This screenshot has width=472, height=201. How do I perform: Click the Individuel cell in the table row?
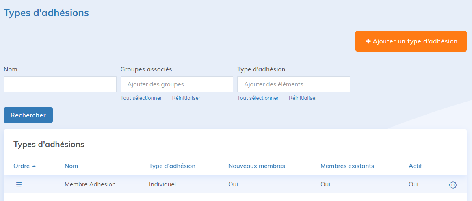click(162, 184)
